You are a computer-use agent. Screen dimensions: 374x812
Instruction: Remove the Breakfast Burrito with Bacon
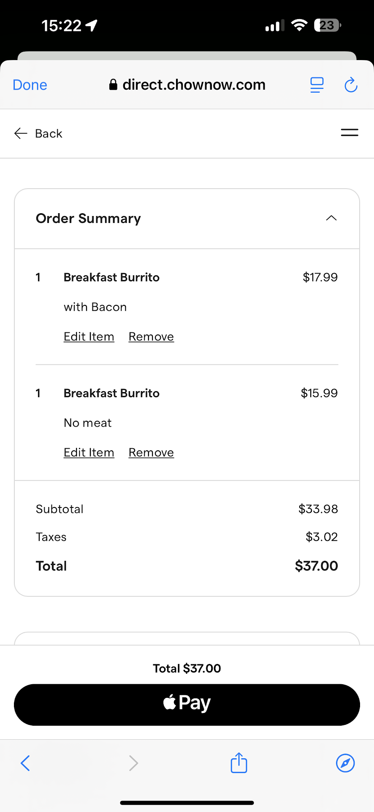tap(151, 337)
